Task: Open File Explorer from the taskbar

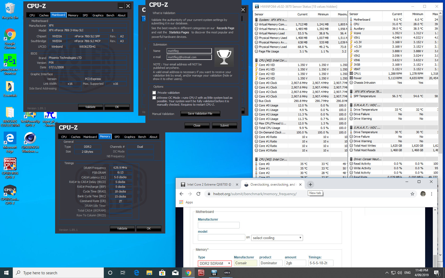Action: (149, 273)
